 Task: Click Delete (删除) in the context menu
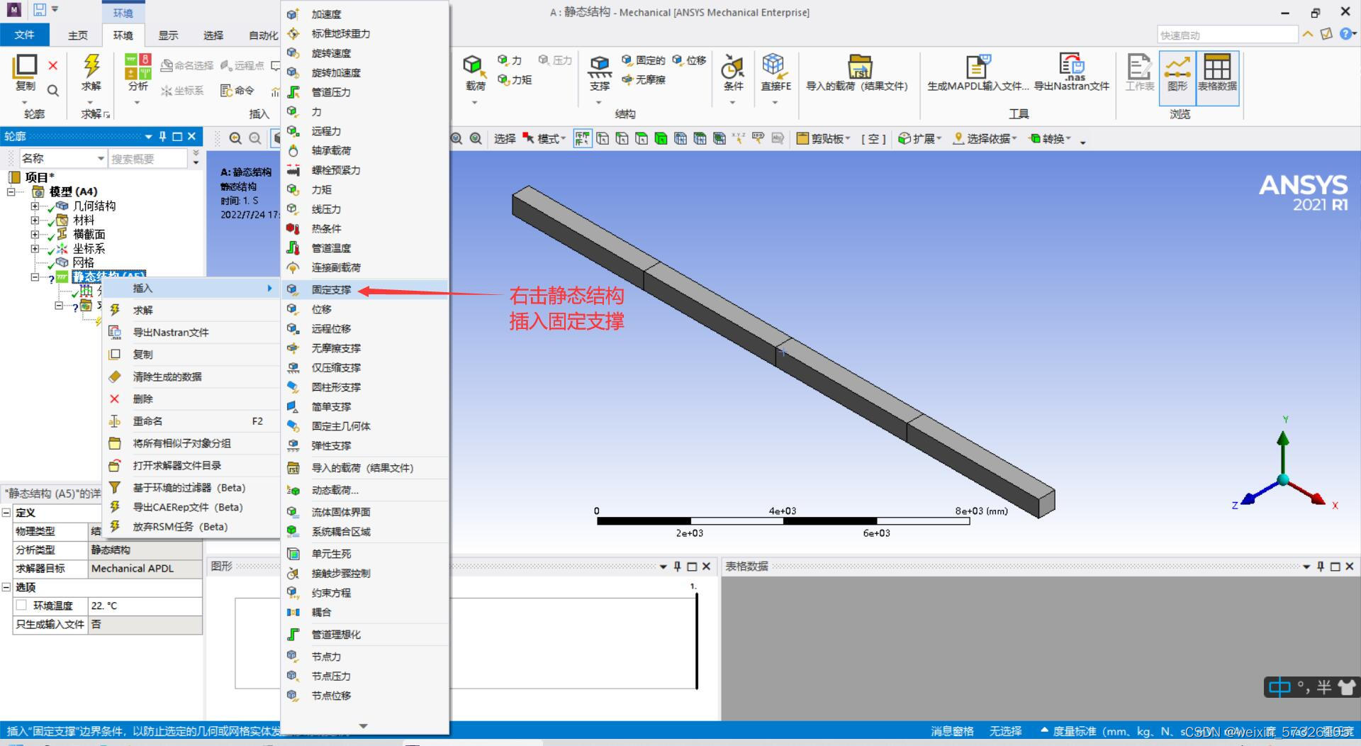pyautogui.click(x=143, y=399)
